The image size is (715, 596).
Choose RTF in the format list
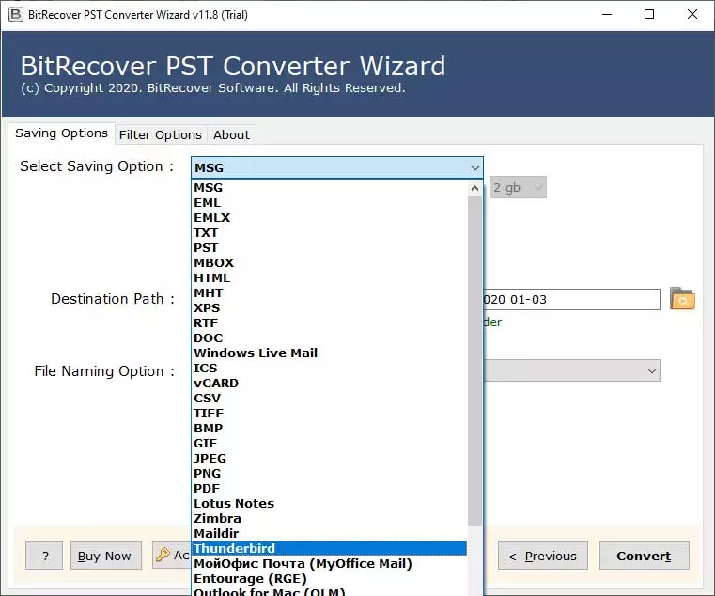click(329, 323)
